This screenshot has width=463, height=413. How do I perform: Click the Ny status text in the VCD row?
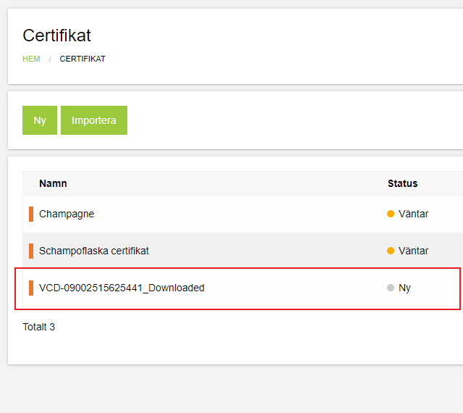coord(404,288)
